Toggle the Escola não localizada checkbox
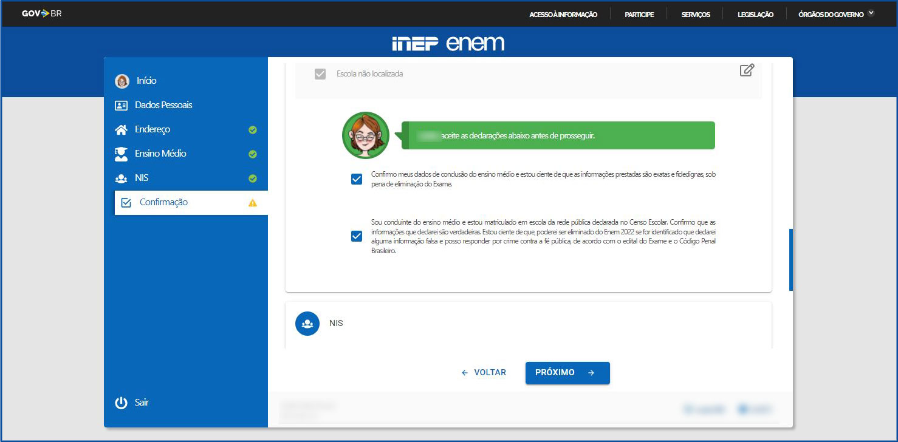Screen dimensions: 898x442 point(320,74)
